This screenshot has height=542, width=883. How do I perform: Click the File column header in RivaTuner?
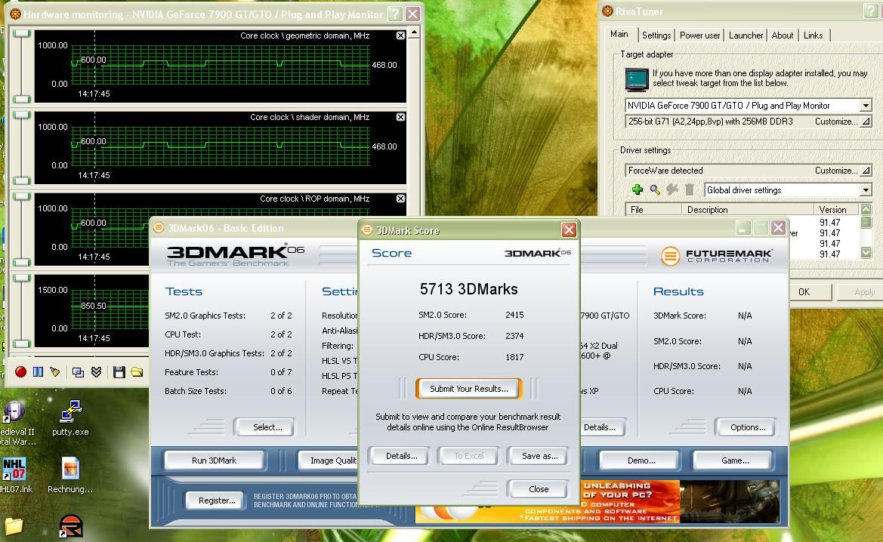(654, 209)
